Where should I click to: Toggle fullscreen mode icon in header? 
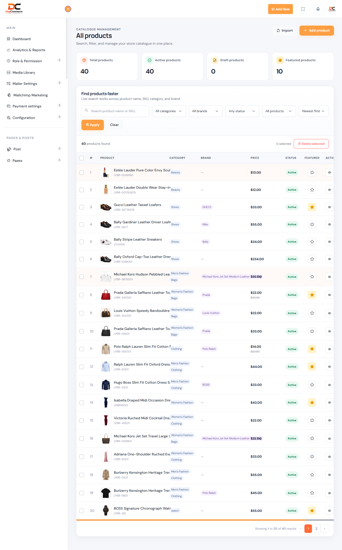[303, 9]
